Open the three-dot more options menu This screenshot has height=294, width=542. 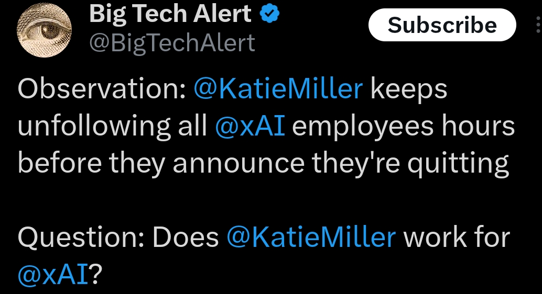(x=537, y=25)
